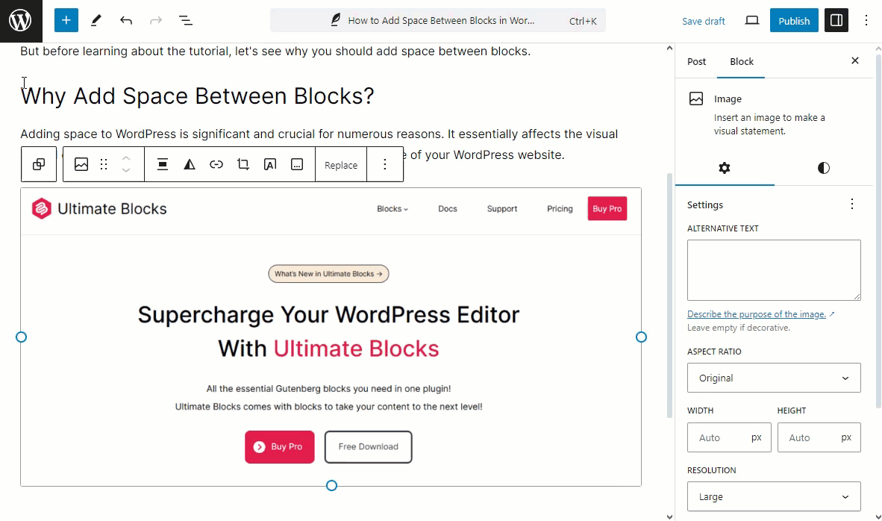Add a caption to the image
Image resolution: width=882 pixels, height=521 pixels.
click(297, 164)
